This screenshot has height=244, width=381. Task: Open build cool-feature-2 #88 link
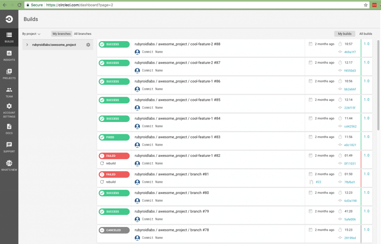(x=177, y=44)
